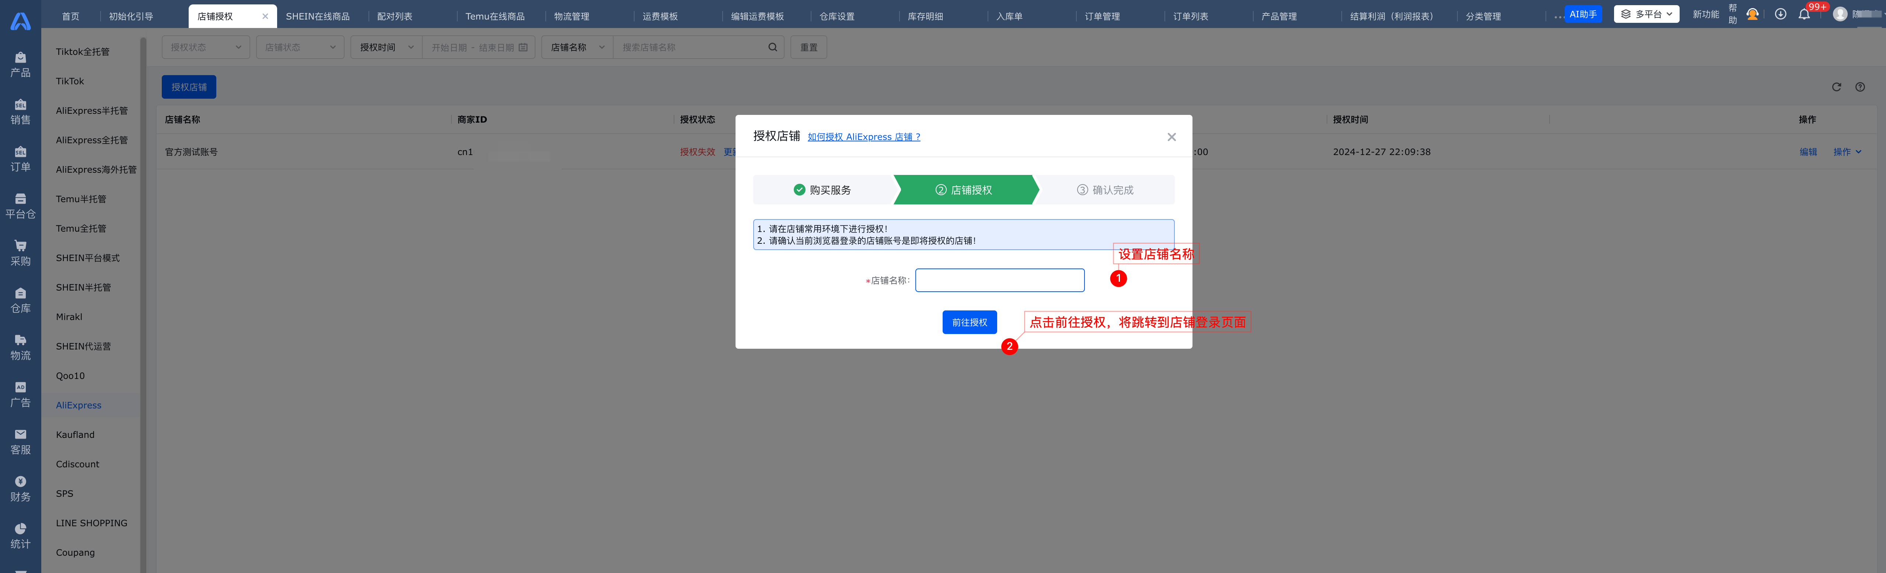
Task: Select Temu半托管 in the platform list
Action: pos(81,199)
